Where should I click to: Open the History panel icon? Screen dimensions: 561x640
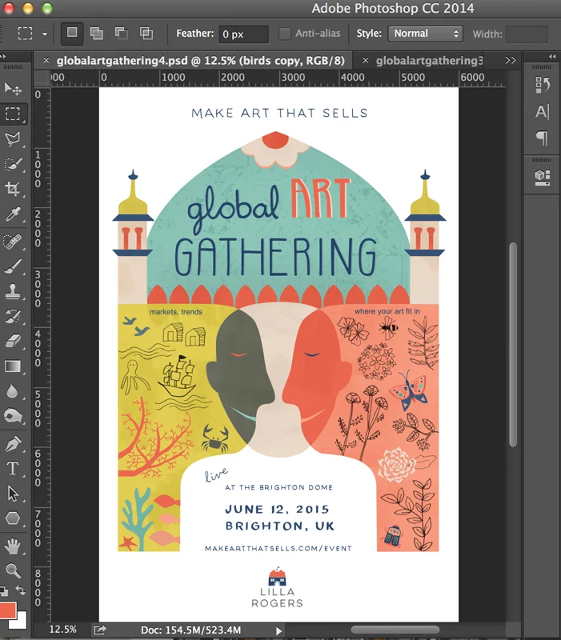coord(543,85)
